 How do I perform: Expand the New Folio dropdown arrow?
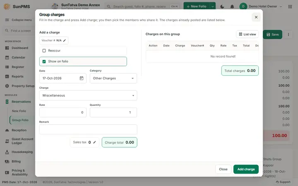click(x=213, y=7)
